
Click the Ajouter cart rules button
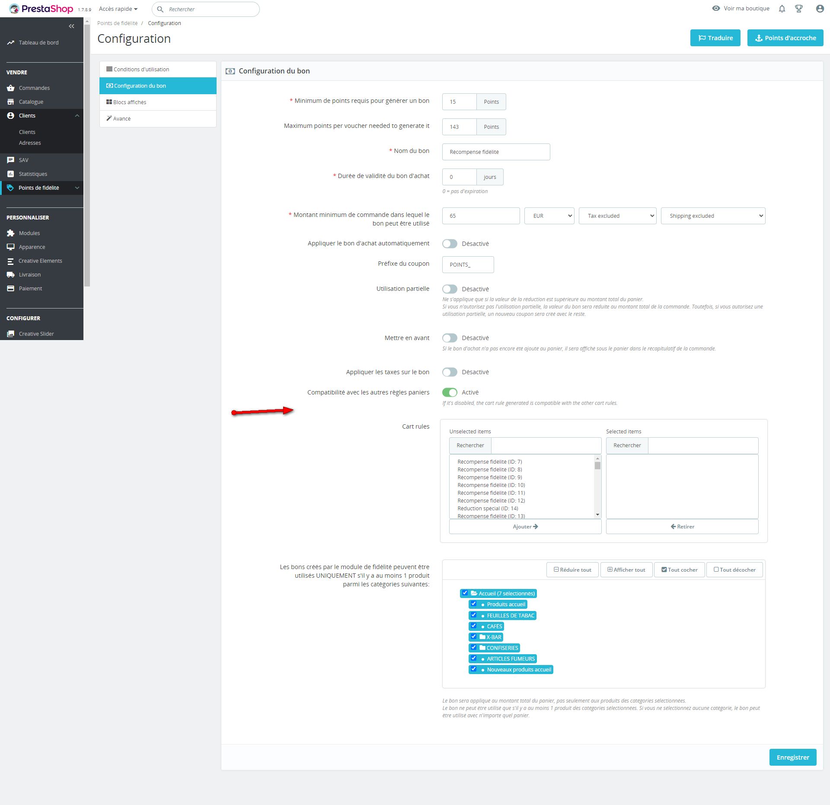click(x=525, y=527)
